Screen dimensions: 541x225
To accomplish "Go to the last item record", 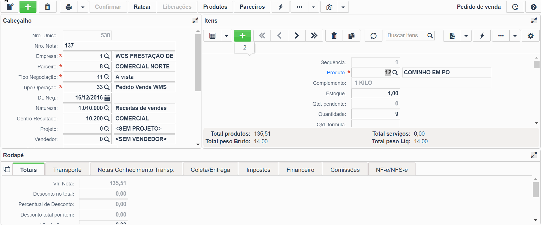I will tap(314, 36).
